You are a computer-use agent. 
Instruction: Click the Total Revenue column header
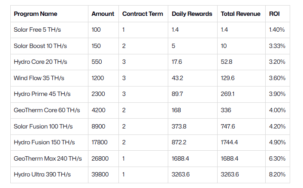(240, 14)
